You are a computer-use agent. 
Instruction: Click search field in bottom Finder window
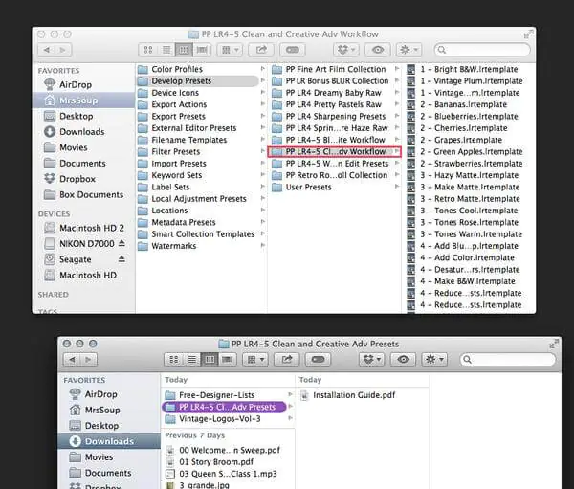tap(508, 360)
